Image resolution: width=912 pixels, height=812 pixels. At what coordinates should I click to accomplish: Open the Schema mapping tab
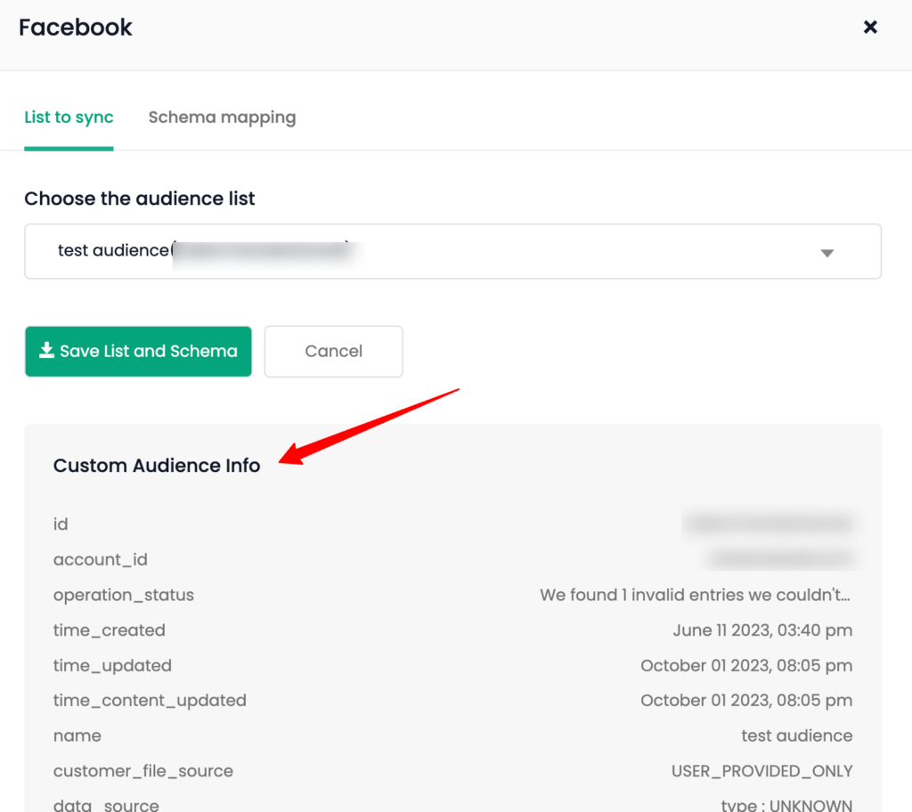(222, 118)
